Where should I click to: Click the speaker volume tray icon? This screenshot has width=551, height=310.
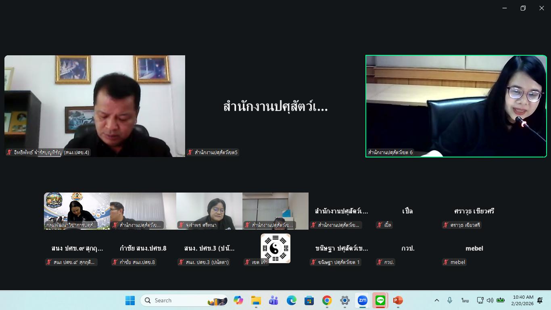(490, 300)
